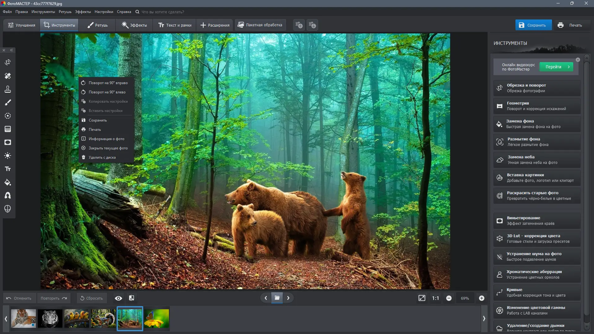The width and height of the screenshot is (594, 334).
Task: Click the zoom plus button near 69%
Action: [481, 298]
